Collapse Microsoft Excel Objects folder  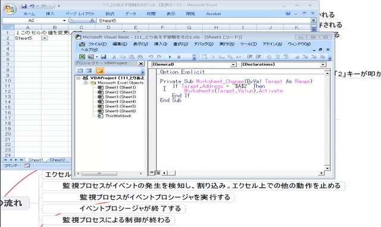click(86, 83)
